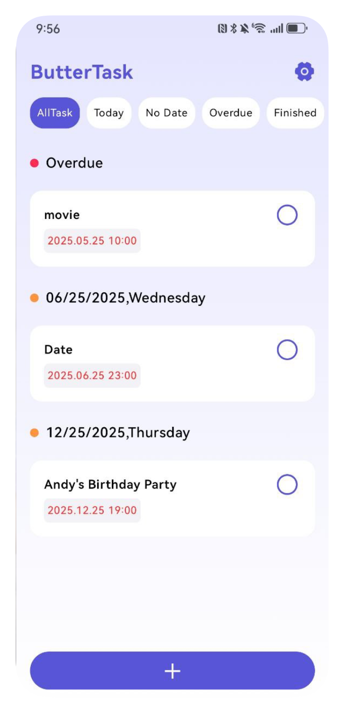Open settings via the gear icon

[305, 72]
